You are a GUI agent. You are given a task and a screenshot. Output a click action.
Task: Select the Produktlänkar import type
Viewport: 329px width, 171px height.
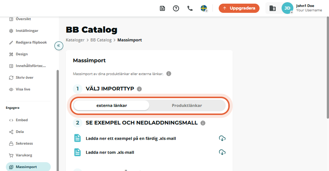(187, 105)
